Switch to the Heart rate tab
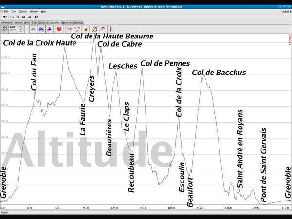This screenshot has width=292, height=219. coord(67,22)
